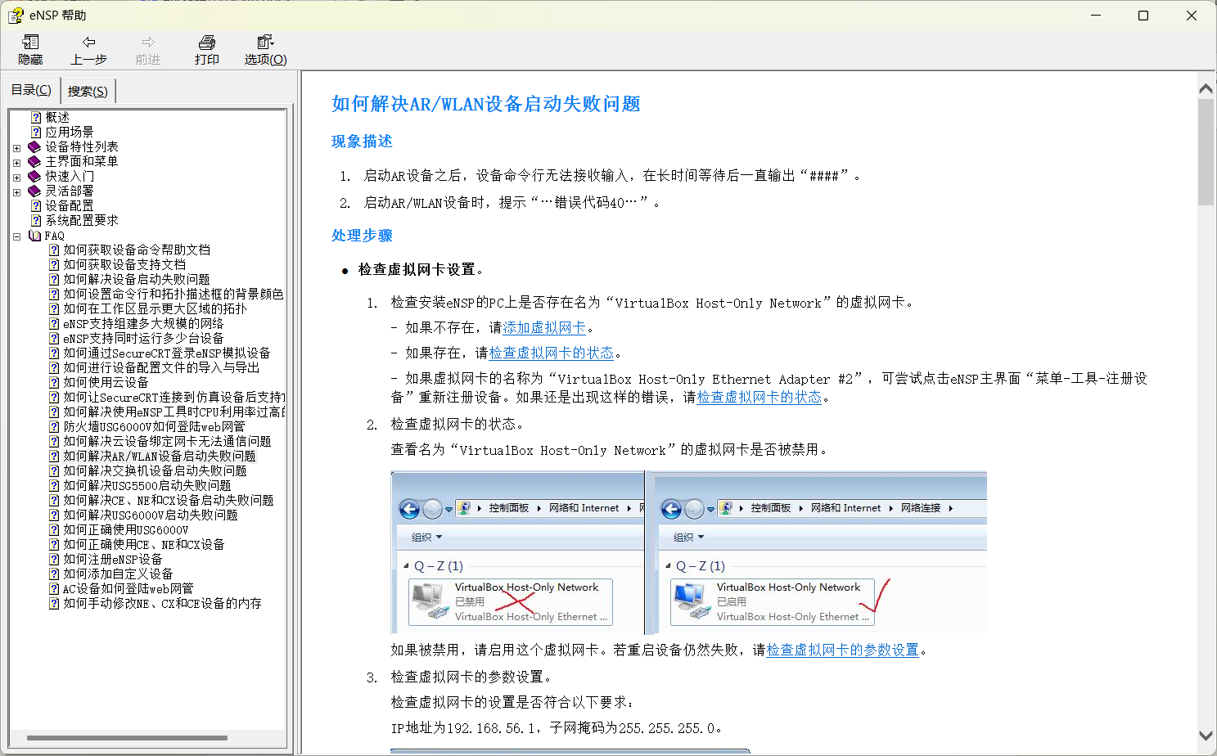Click the 防火墙USG6000V如何登陆web网管 topic icon
This screenshot has width=1217, height=756.
pyautogui.click(x=54, y=426)
